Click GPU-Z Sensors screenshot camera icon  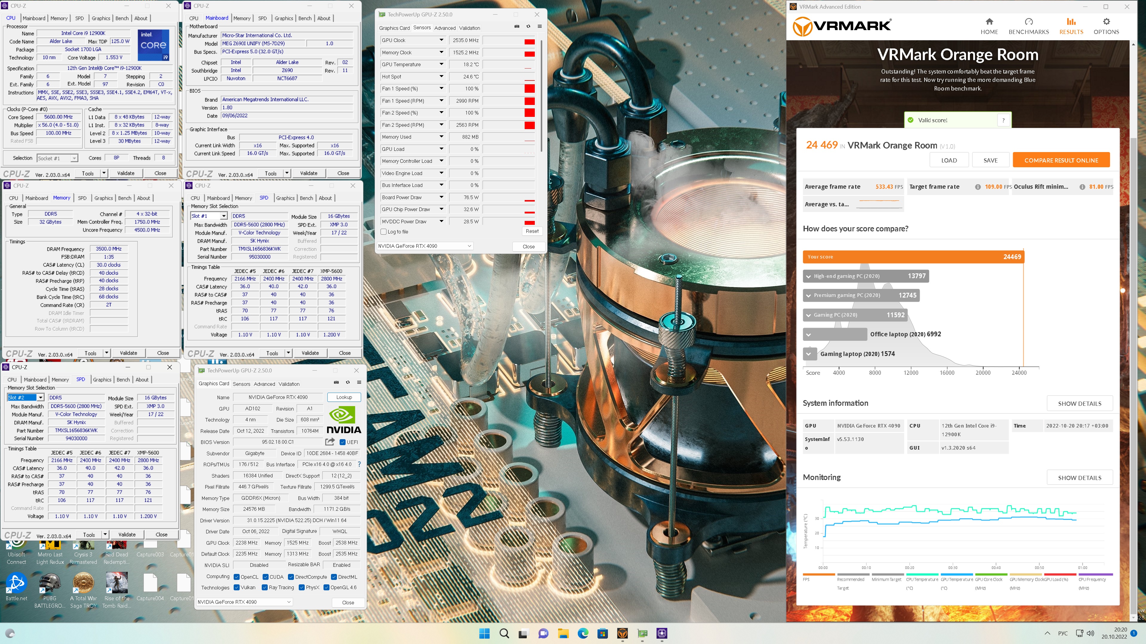point(517,26)
